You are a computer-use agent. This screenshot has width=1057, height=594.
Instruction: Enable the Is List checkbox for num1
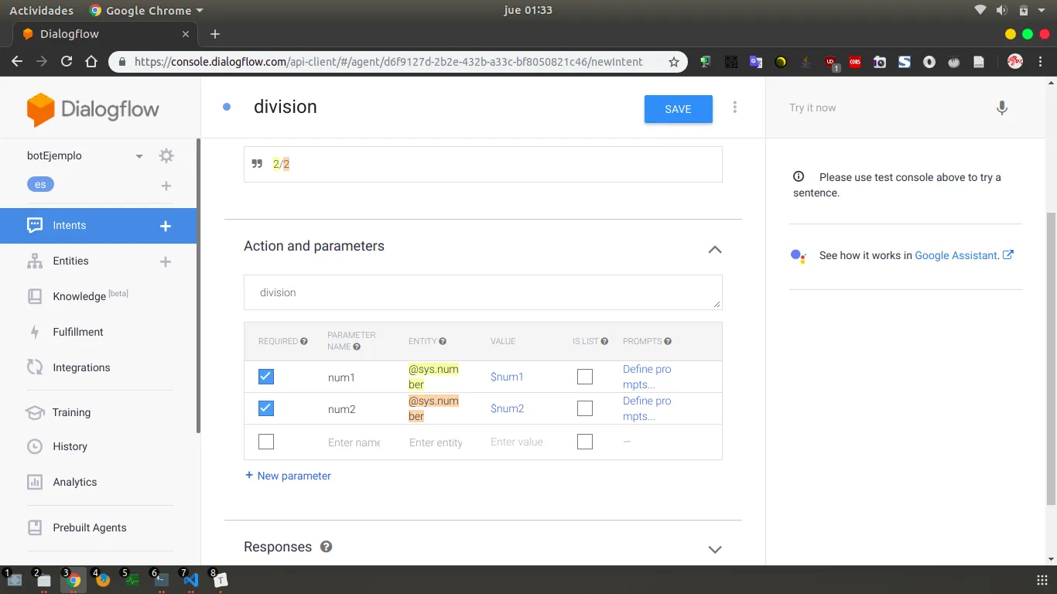click(x=585, y=377)
